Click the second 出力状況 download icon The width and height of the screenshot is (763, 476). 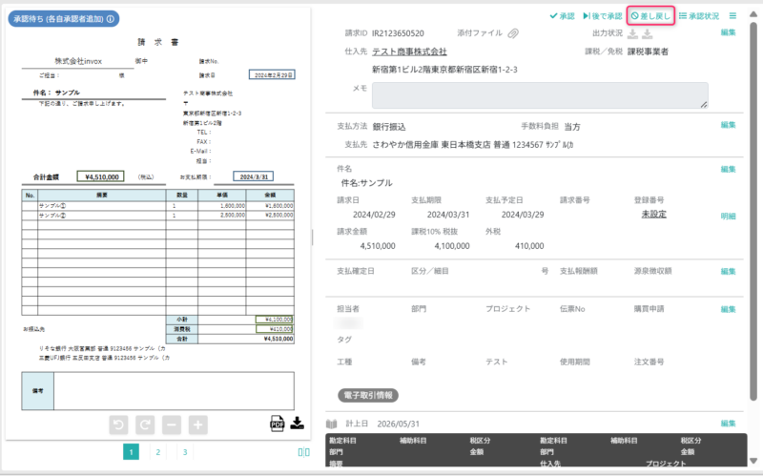648,33
